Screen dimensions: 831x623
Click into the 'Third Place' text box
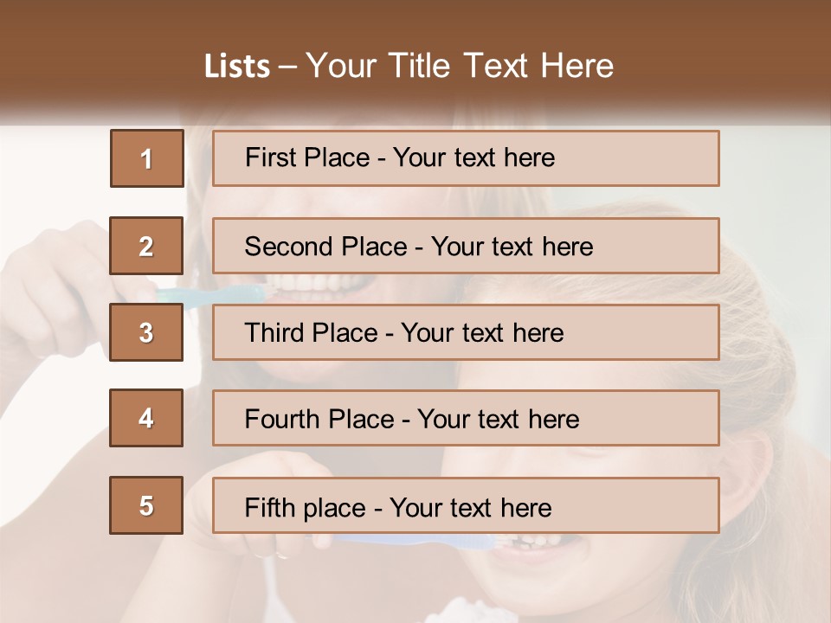pyautogui.click(x=466, y=332)
